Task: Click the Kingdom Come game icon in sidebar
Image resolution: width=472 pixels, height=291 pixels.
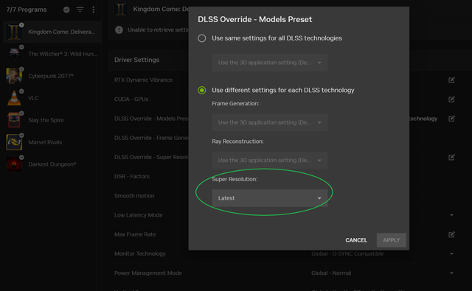Action: [14, 32]
